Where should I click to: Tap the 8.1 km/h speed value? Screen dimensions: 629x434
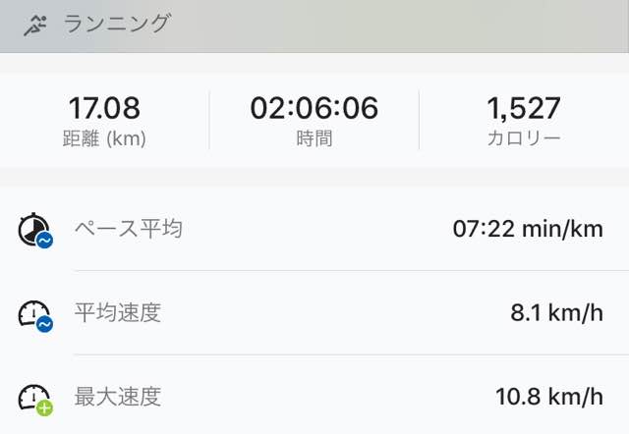coord(557,312)
